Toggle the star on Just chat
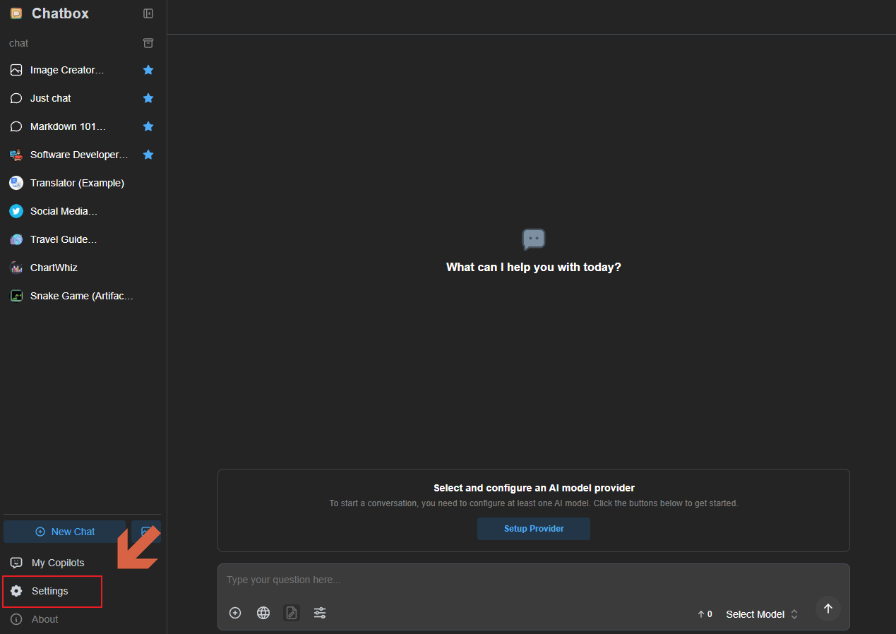This screenshot has height=634, width=896. [148, 98]
